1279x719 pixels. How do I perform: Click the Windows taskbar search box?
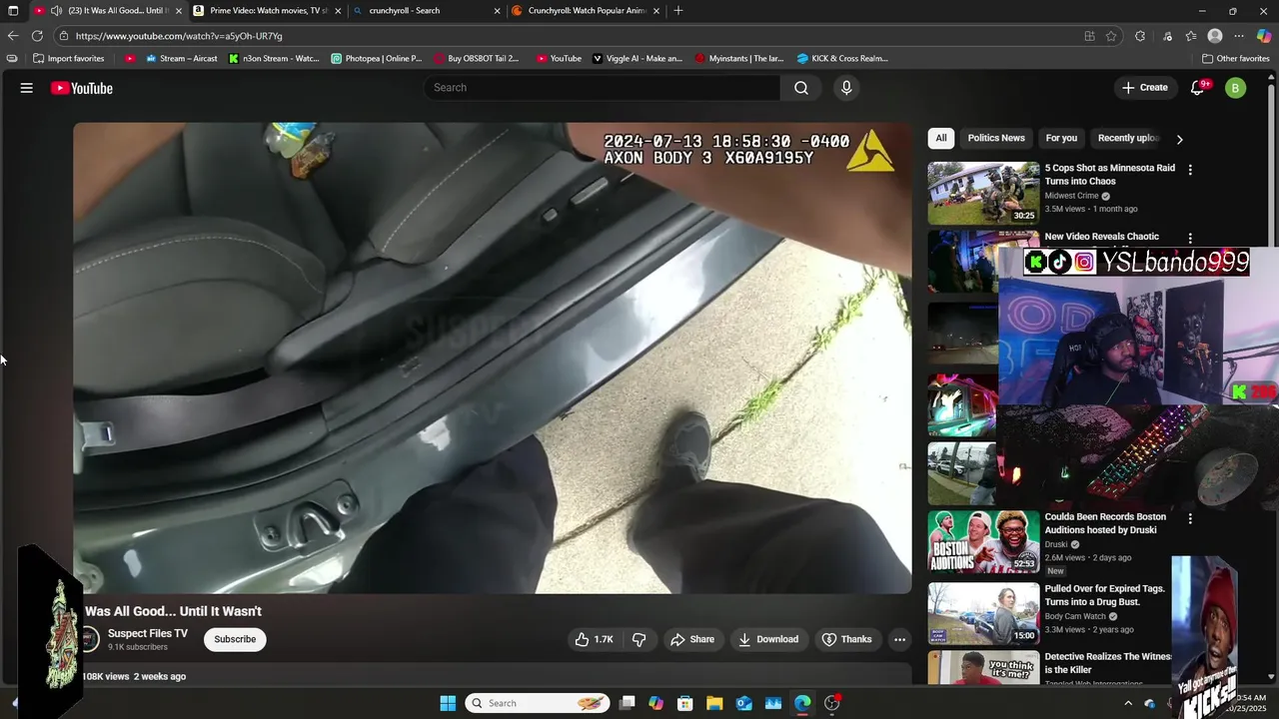(539, 703)
